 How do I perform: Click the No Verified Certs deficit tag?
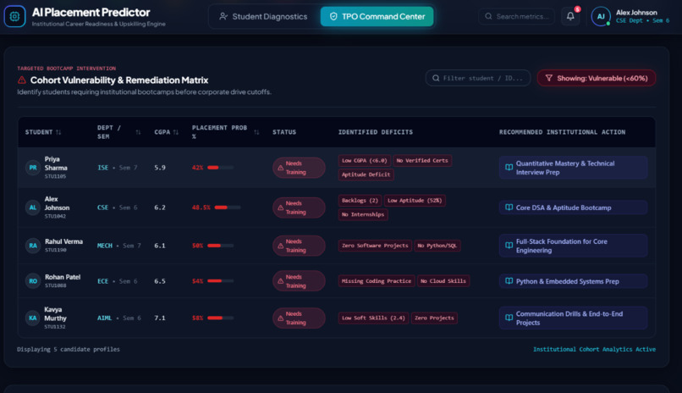pos(422,161)
